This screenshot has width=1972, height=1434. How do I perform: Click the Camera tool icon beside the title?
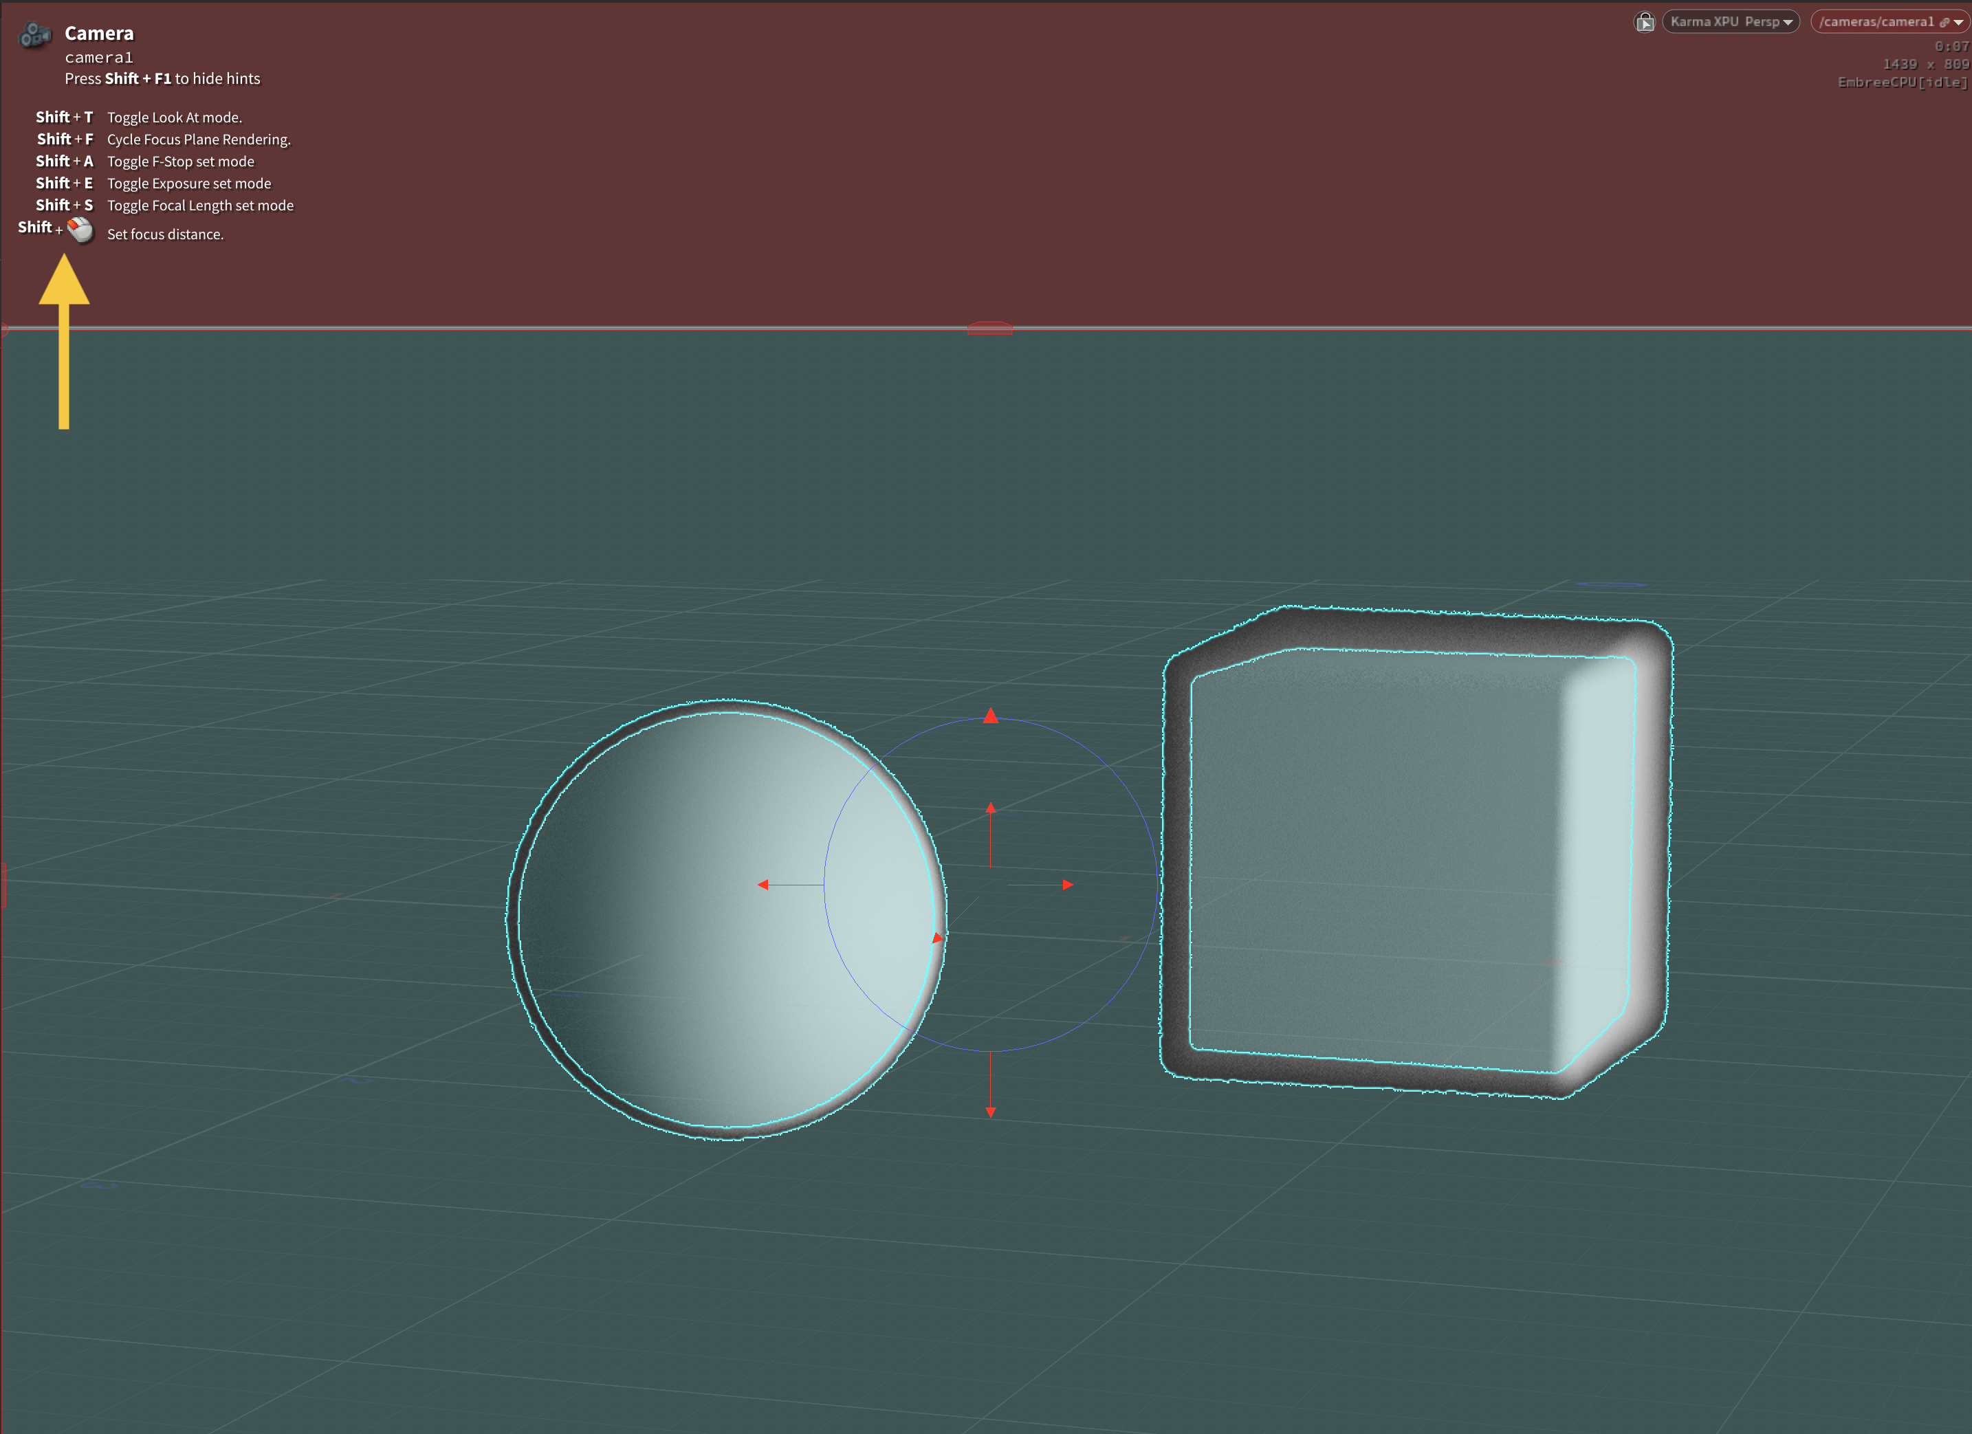[x=35, y=34]
